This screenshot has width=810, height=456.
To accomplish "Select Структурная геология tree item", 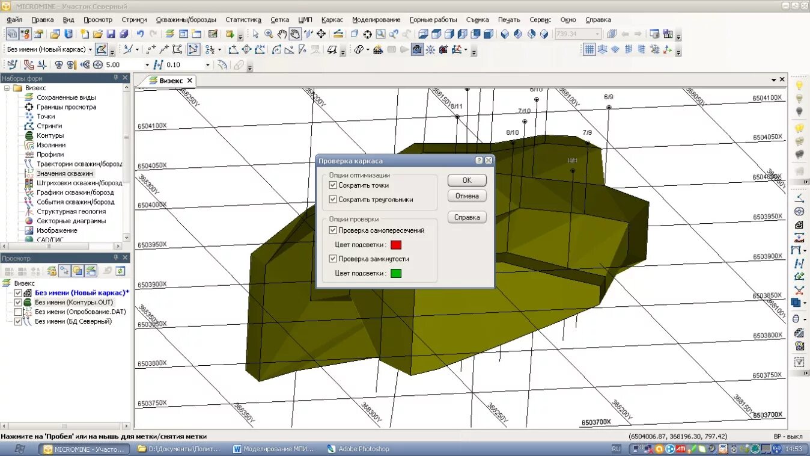I will point(71,211).
